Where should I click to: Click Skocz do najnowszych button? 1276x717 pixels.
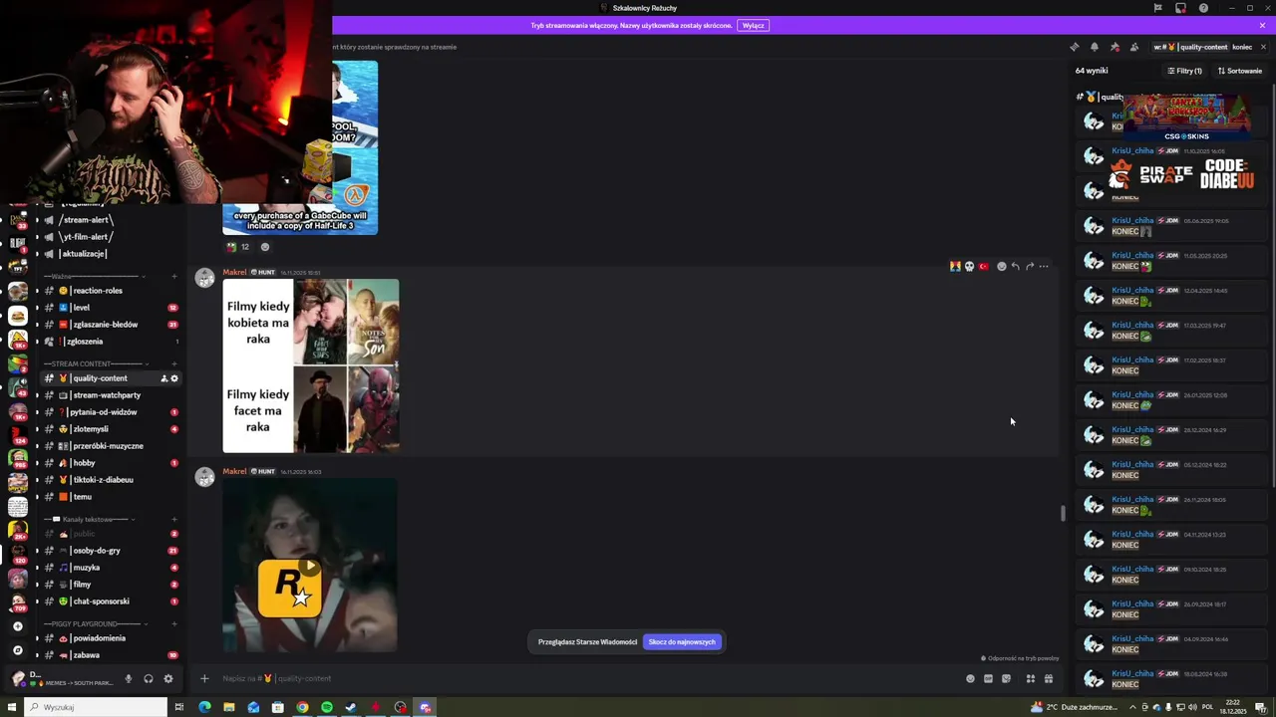[x=682, y=642]
